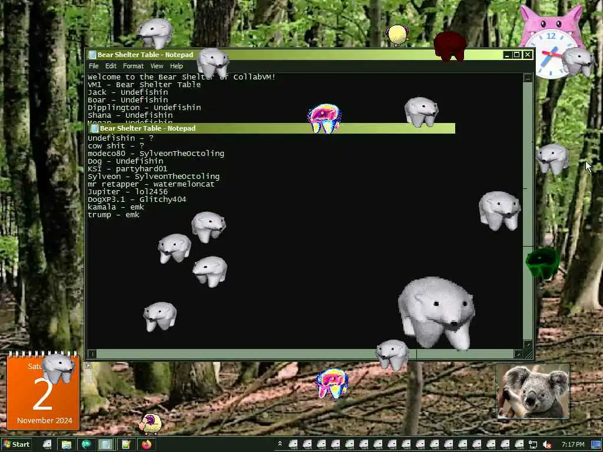The image size is (603, 452).
Task: Click the bear quick-launch icon beside Start
Action: (x=47, y=445)
